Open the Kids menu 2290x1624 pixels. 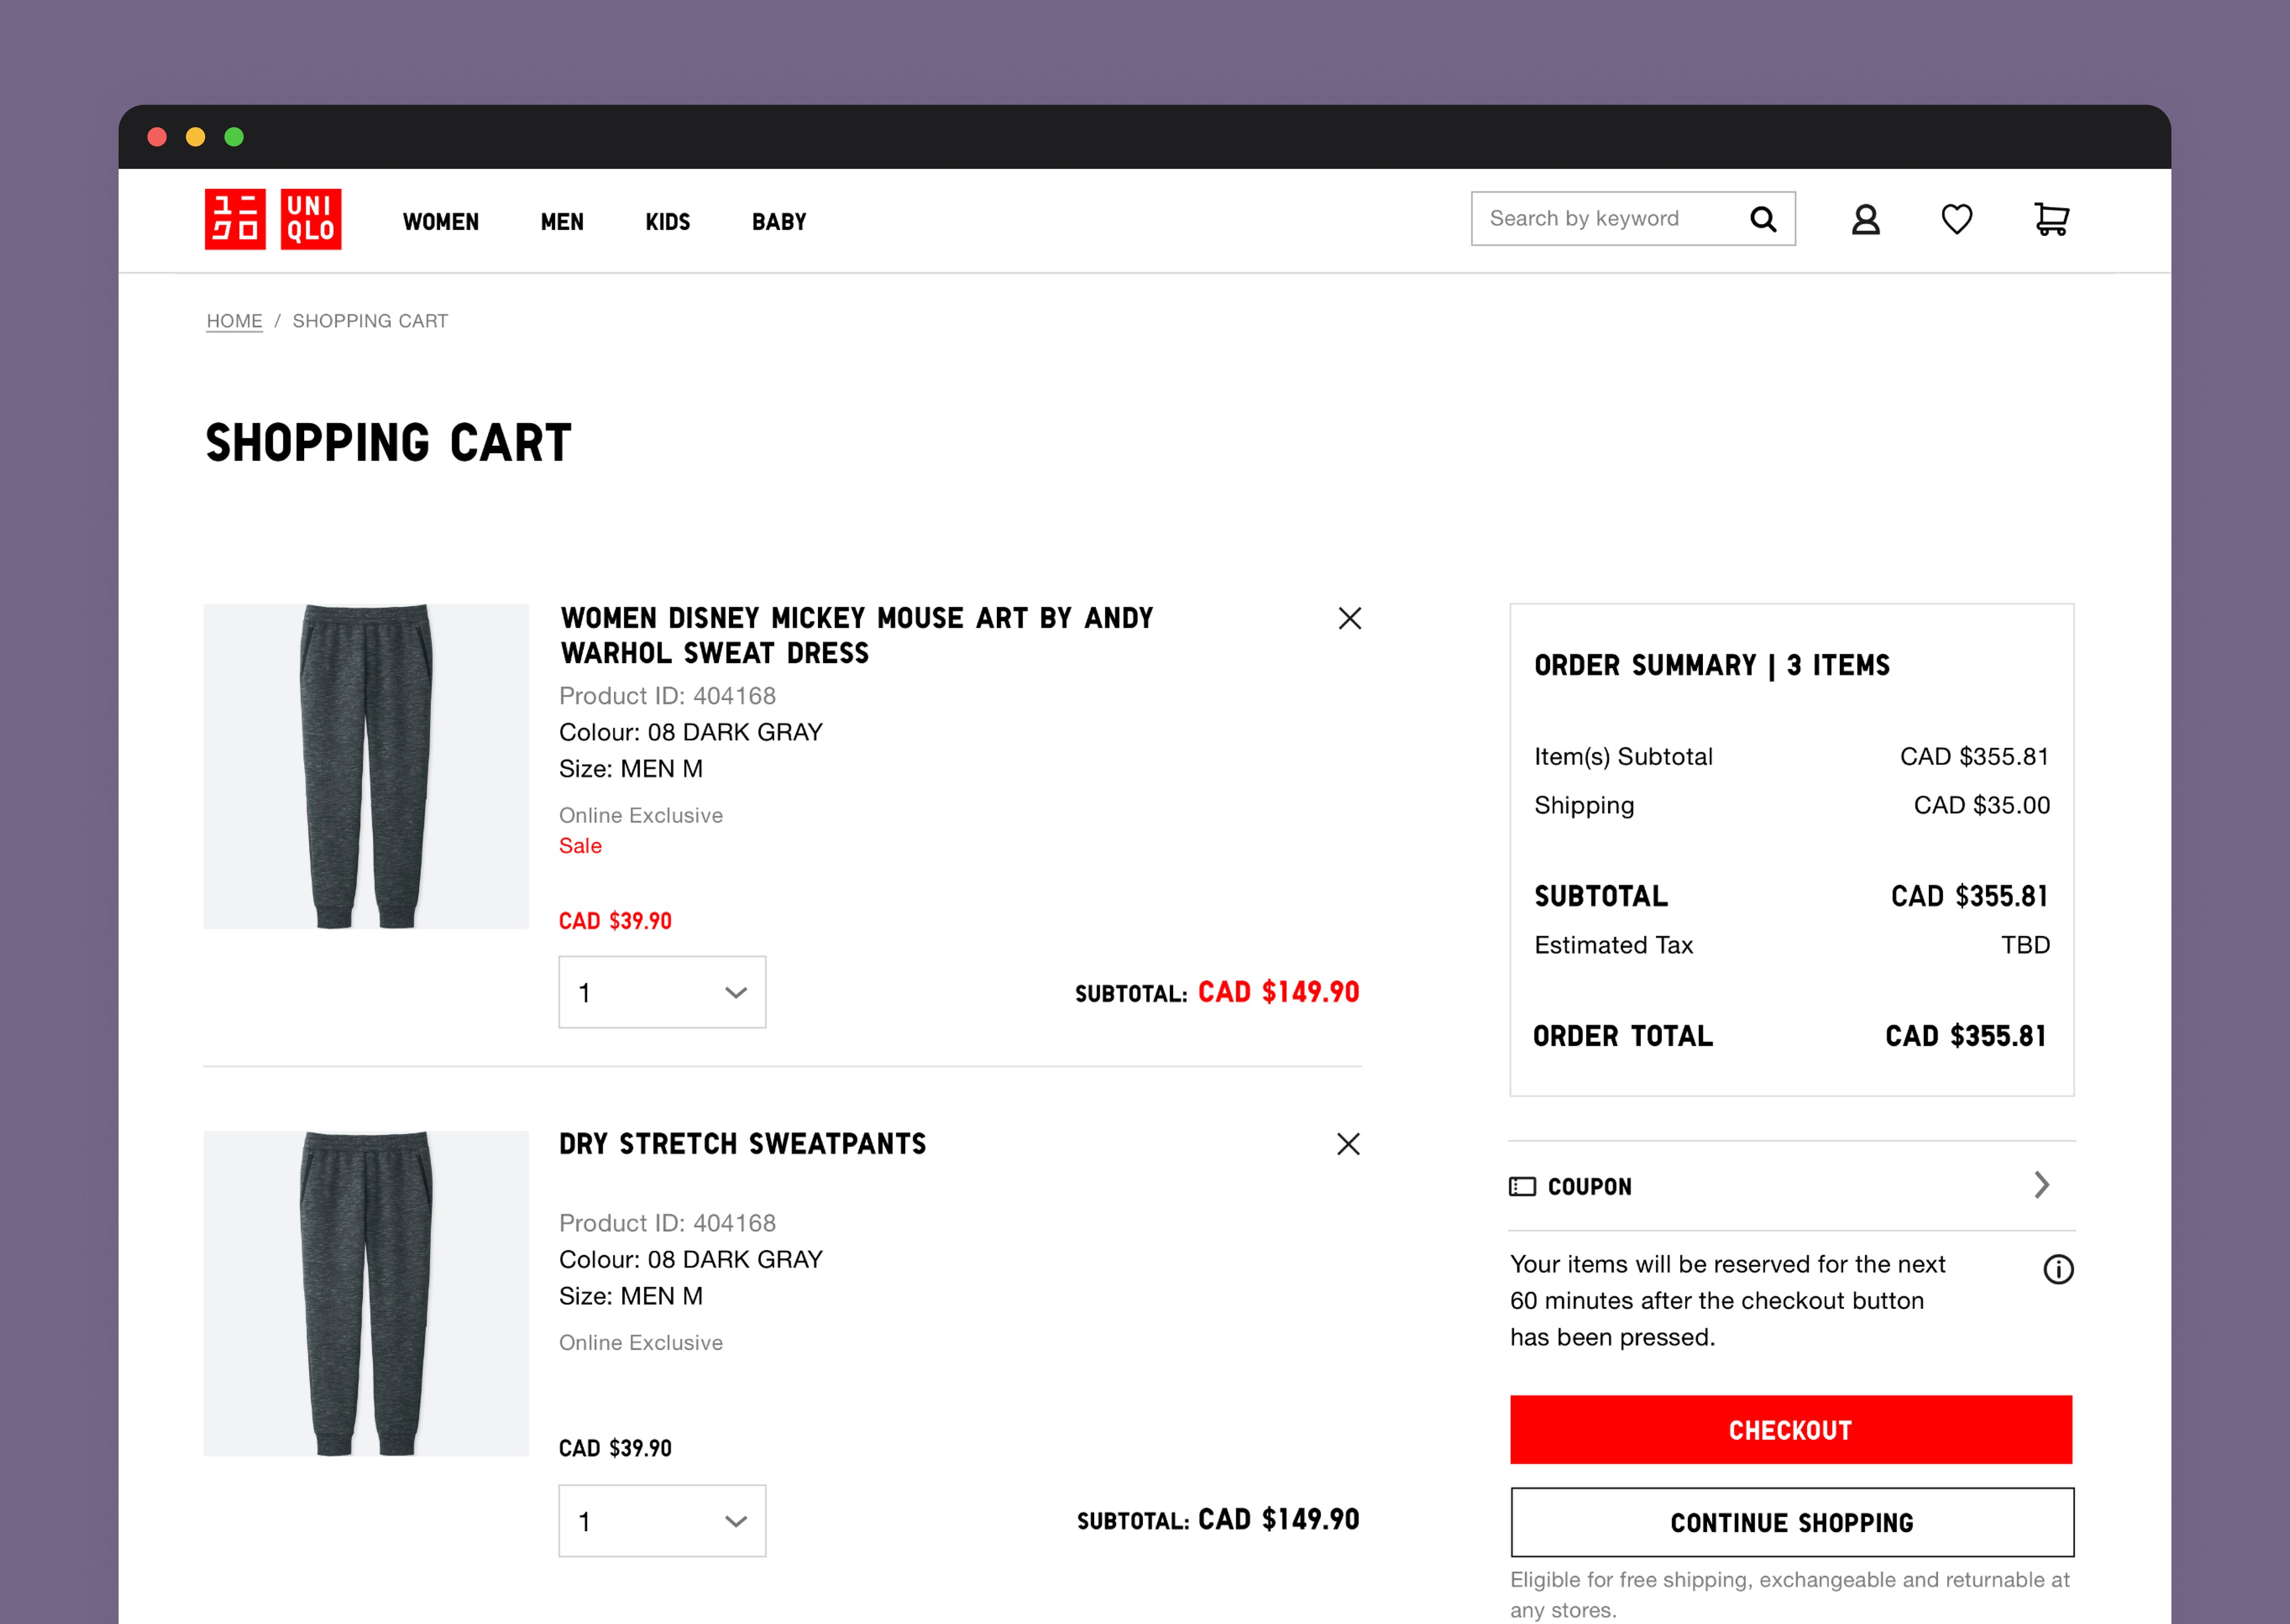(x=667, y=222)
